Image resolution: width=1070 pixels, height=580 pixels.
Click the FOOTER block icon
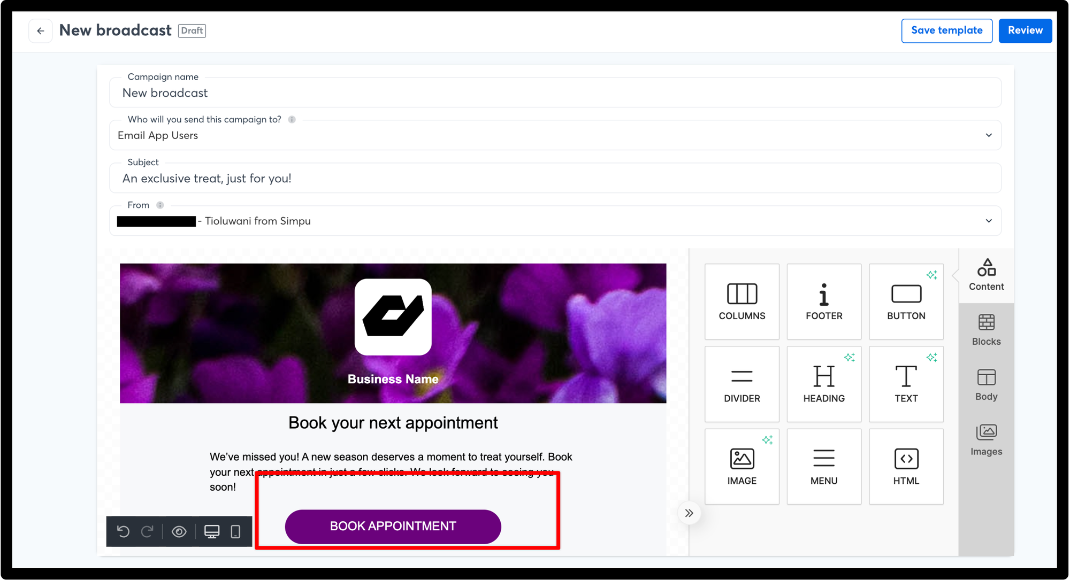click(x=823, y=301)
